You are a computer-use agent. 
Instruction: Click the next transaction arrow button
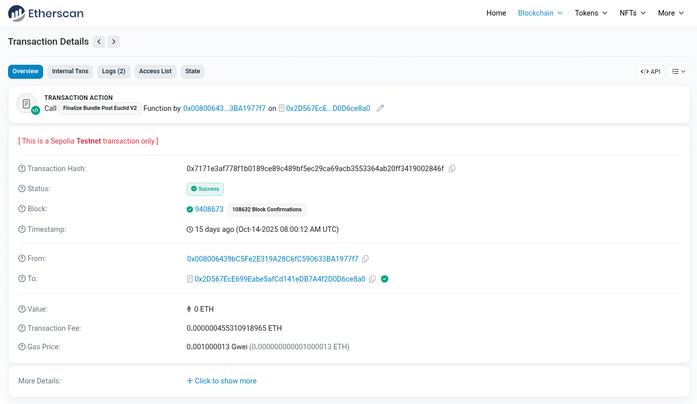[113, 42]
